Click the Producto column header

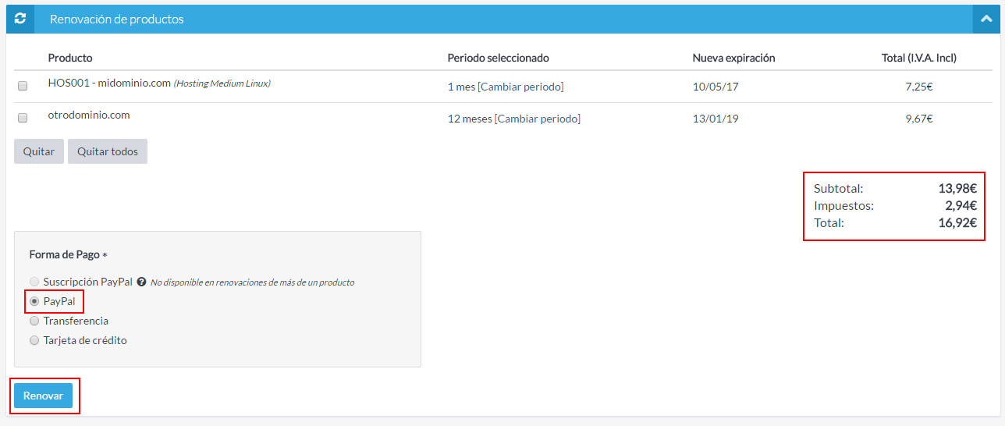[70, 58]
